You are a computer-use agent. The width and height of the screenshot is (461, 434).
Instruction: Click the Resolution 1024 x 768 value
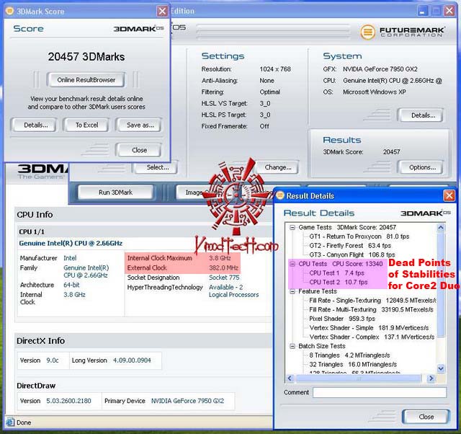[x=275, y=69]
